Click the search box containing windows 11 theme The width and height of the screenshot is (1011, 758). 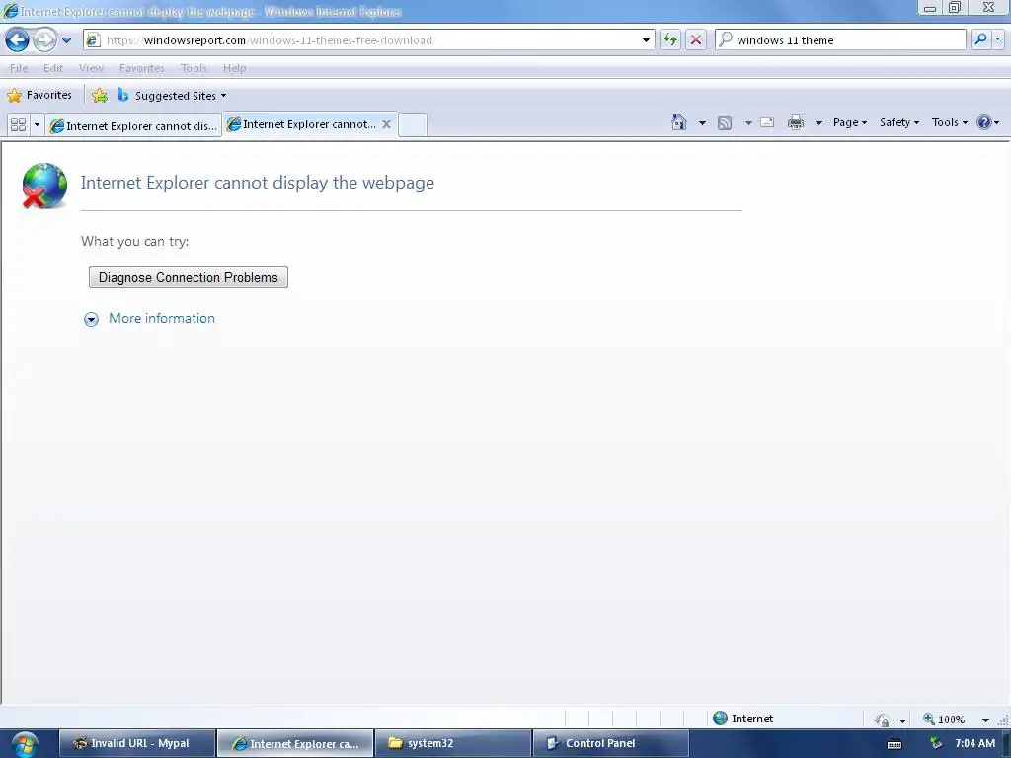(x=840, y=39)
